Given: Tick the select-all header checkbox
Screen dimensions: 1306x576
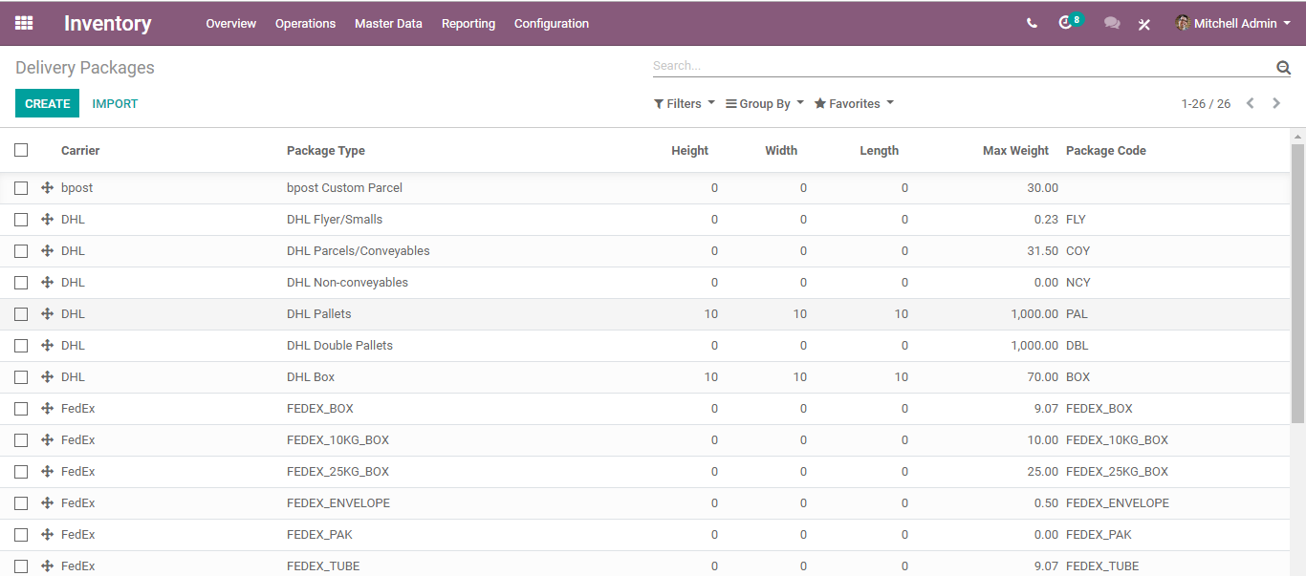Looking at the screenshot, I should [x=21, y=150].
